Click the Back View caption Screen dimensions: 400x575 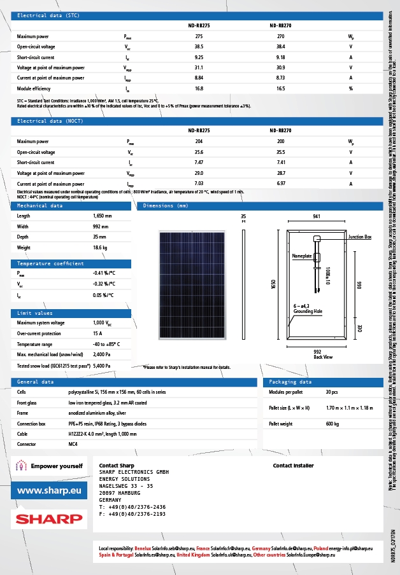point(323,357)
